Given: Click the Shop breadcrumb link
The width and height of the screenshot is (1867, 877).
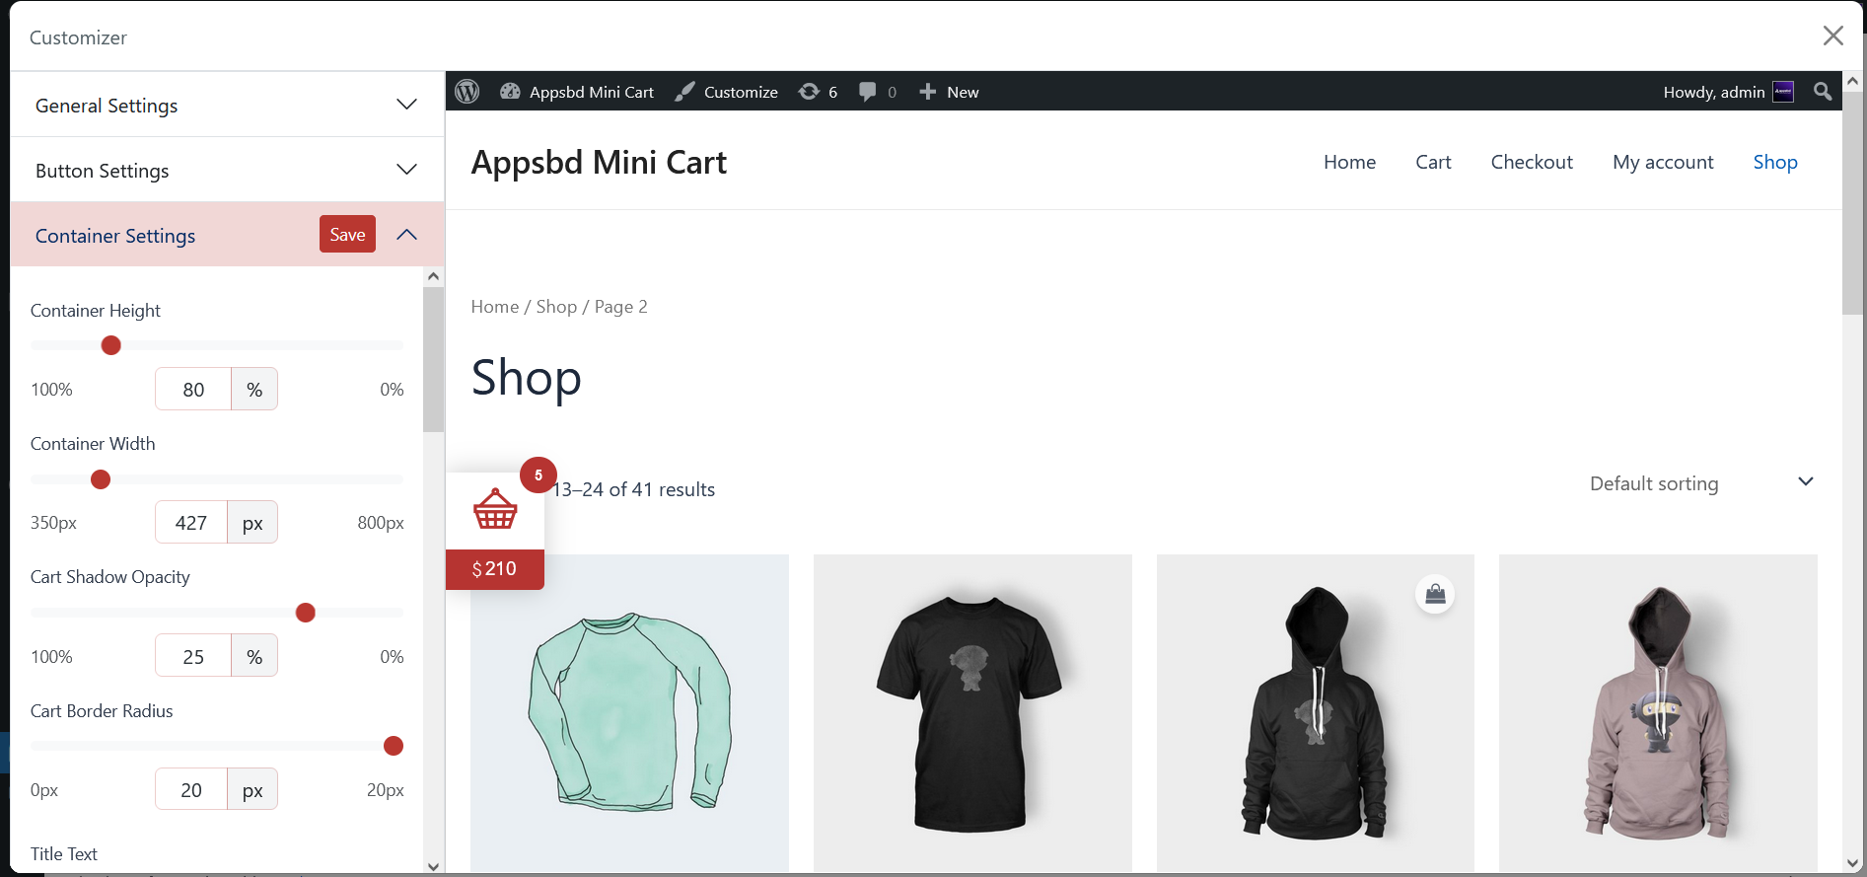Looking at the screenshot, I should 556,307.
